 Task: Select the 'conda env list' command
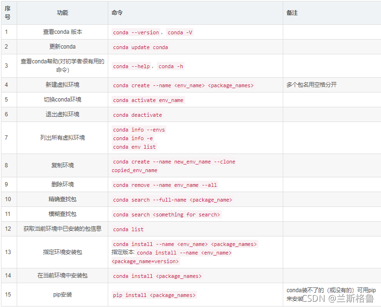[x=134, y=147]
